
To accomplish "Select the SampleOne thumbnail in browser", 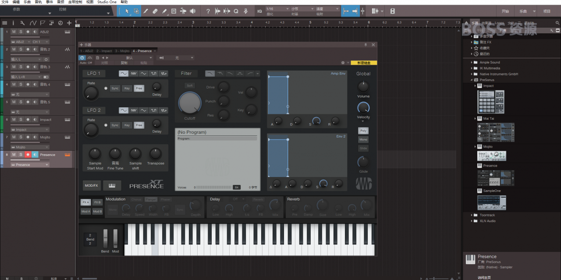I will (x=491, y=202).
